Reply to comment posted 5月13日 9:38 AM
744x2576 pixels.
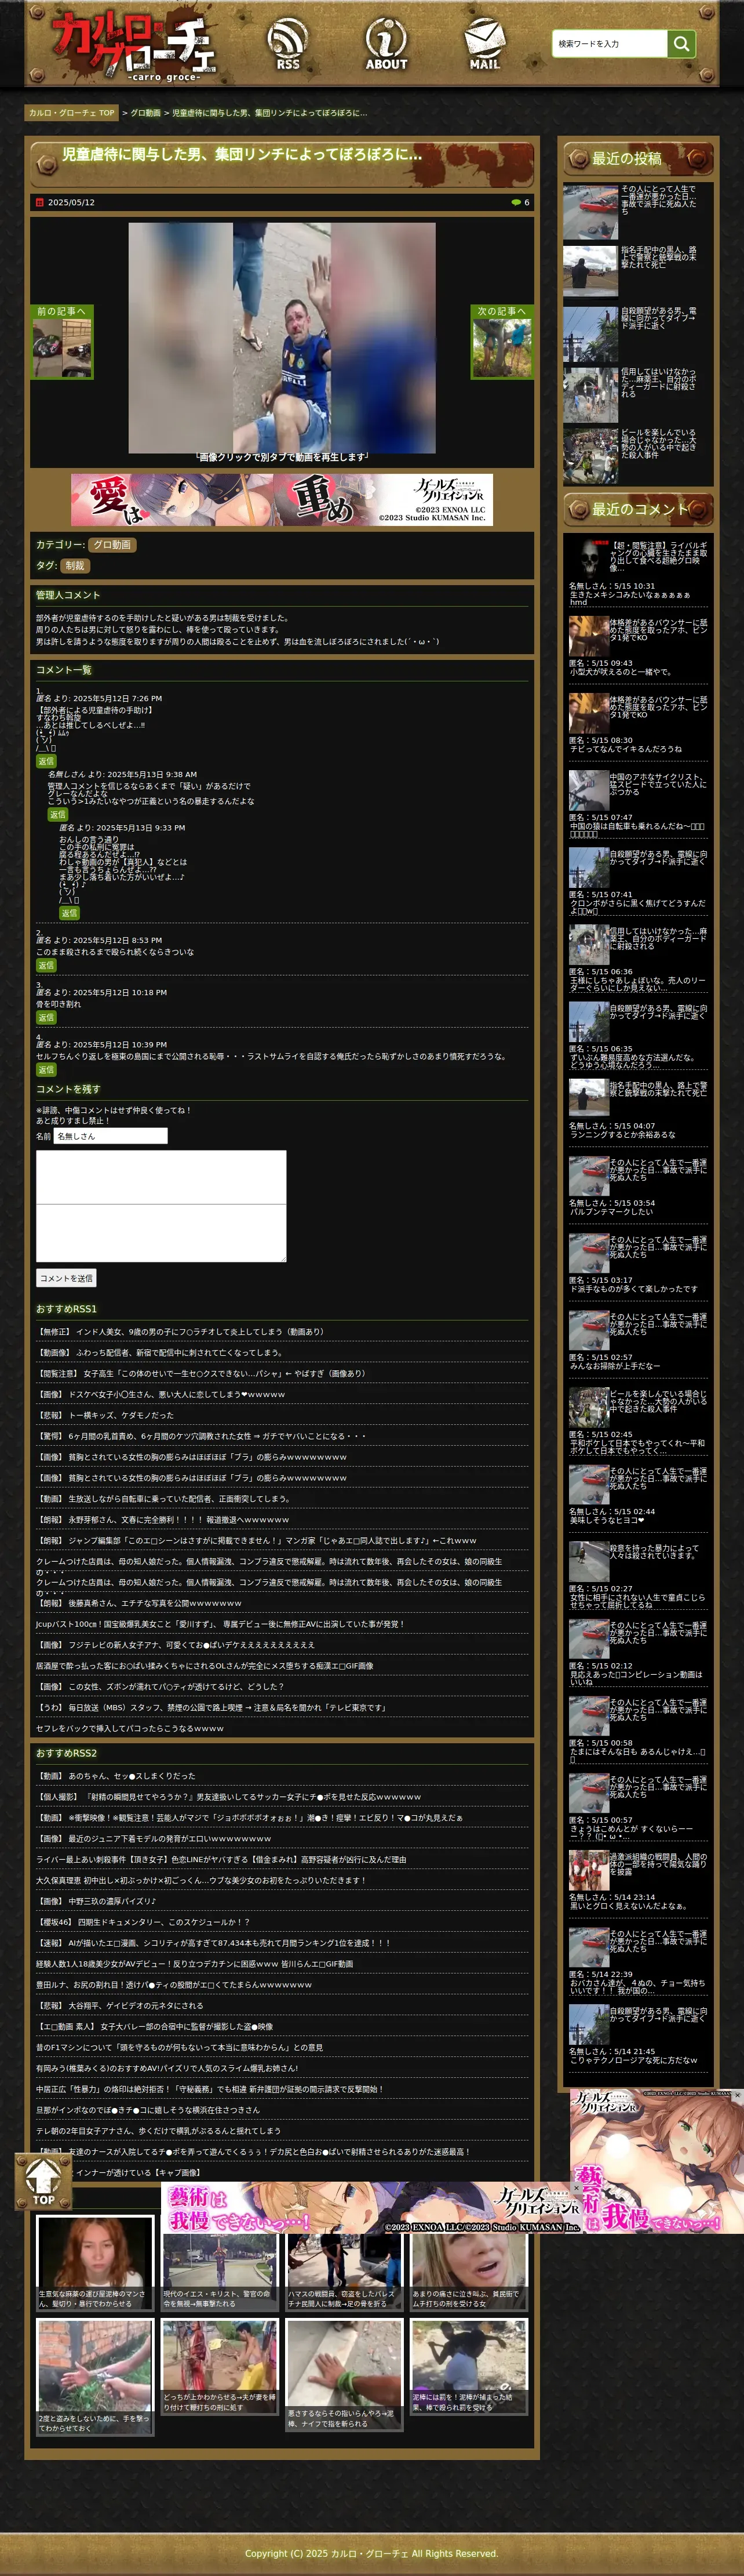58,815
